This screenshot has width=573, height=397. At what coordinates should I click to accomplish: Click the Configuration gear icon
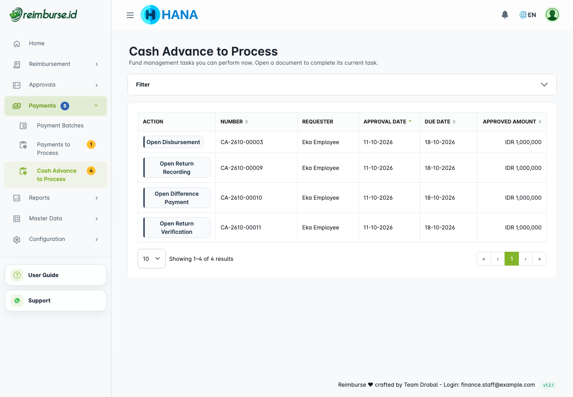click(x=17, y=239)
